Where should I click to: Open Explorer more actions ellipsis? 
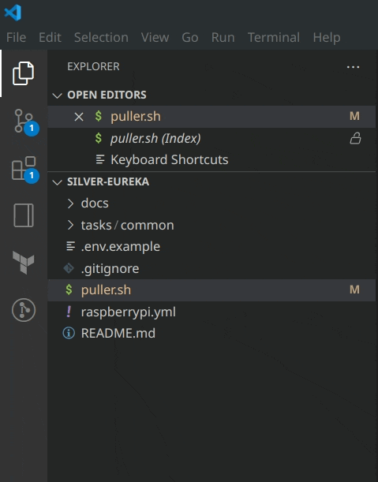point(353,67)
